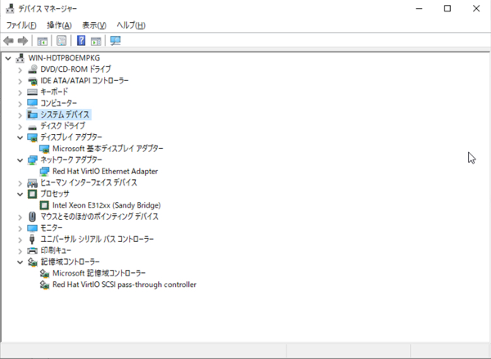Image resolution: width=491 pixels, height=359 pixels.
Task: Click the モニター category icon
Action: pos(32,228)
